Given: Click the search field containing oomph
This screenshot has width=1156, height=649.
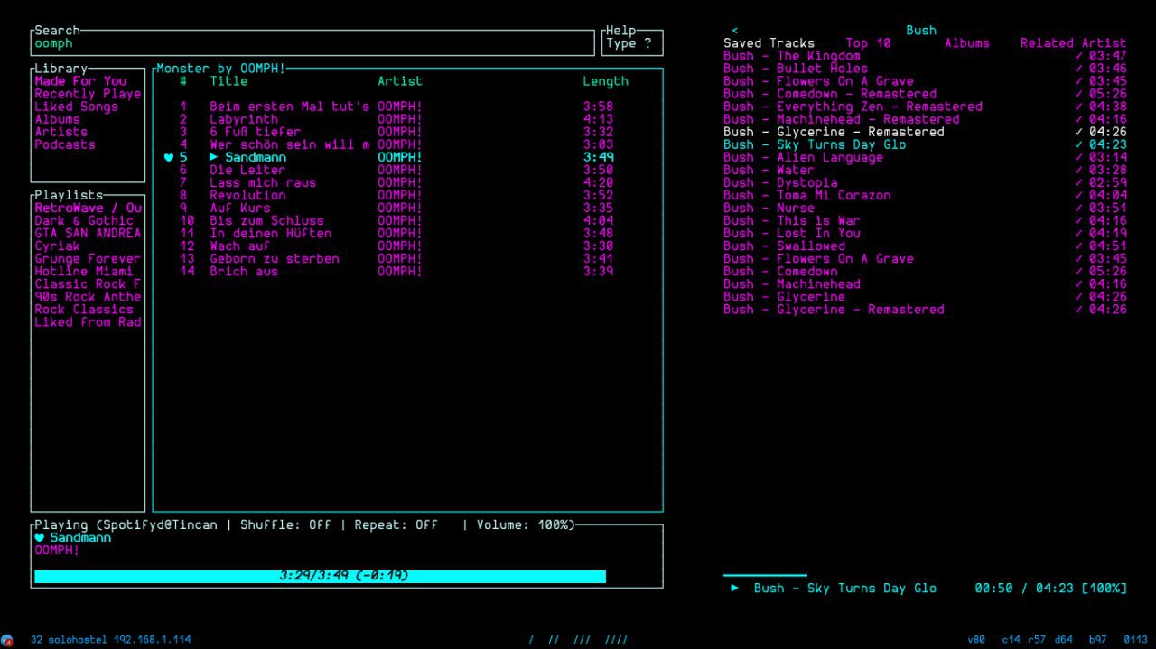Looking at the screenshot, I should 312,43.
